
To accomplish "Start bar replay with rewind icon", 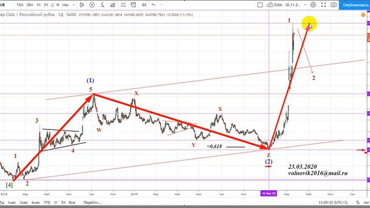I will [144, 5].
